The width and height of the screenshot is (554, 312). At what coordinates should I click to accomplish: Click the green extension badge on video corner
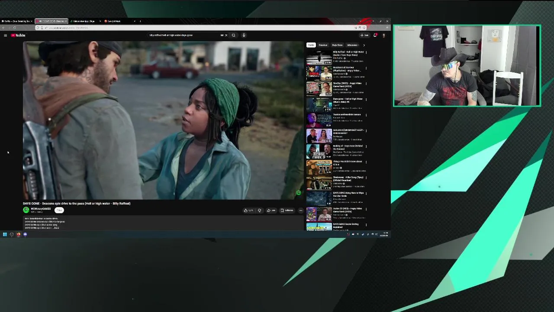tap(298, 192)
